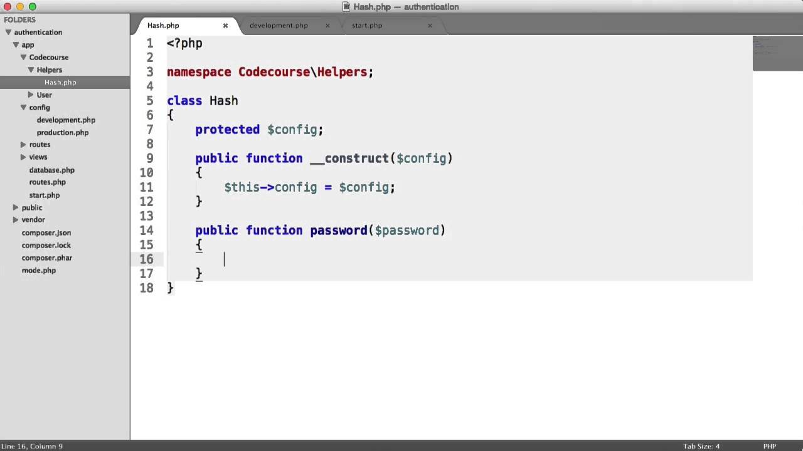
Task: Click the FOLDERS sidebar heading
Action: [x=19, y=19]
